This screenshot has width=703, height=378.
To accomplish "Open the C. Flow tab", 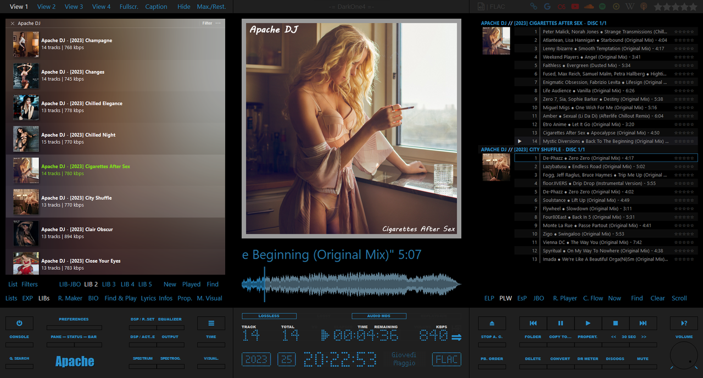I will [x=593, y=298].
